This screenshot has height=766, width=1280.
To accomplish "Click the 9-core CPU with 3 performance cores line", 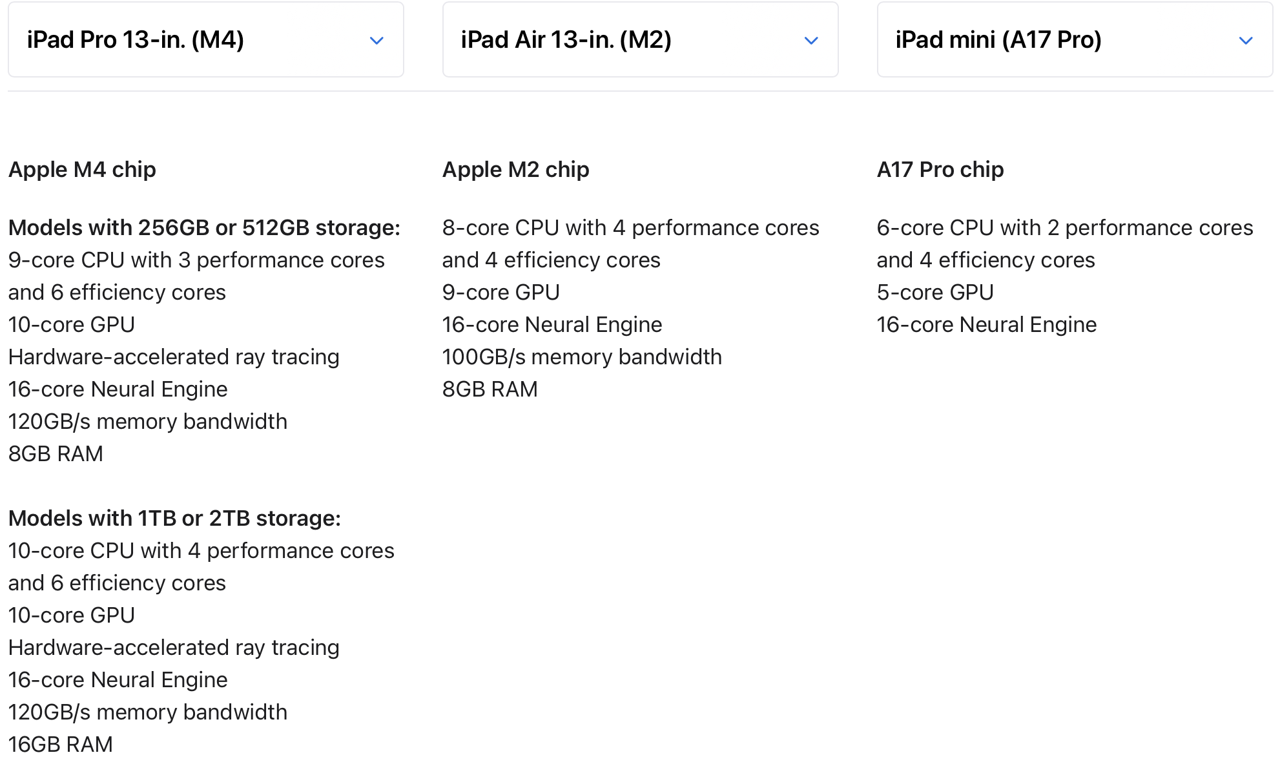I will pyautogui.click(x=196, y=260).
